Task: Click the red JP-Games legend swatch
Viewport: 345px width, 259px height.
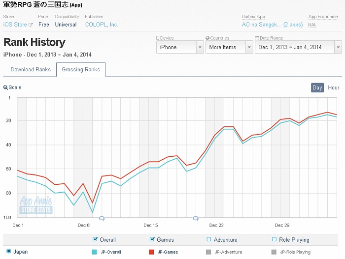Action: click(152, 252)
